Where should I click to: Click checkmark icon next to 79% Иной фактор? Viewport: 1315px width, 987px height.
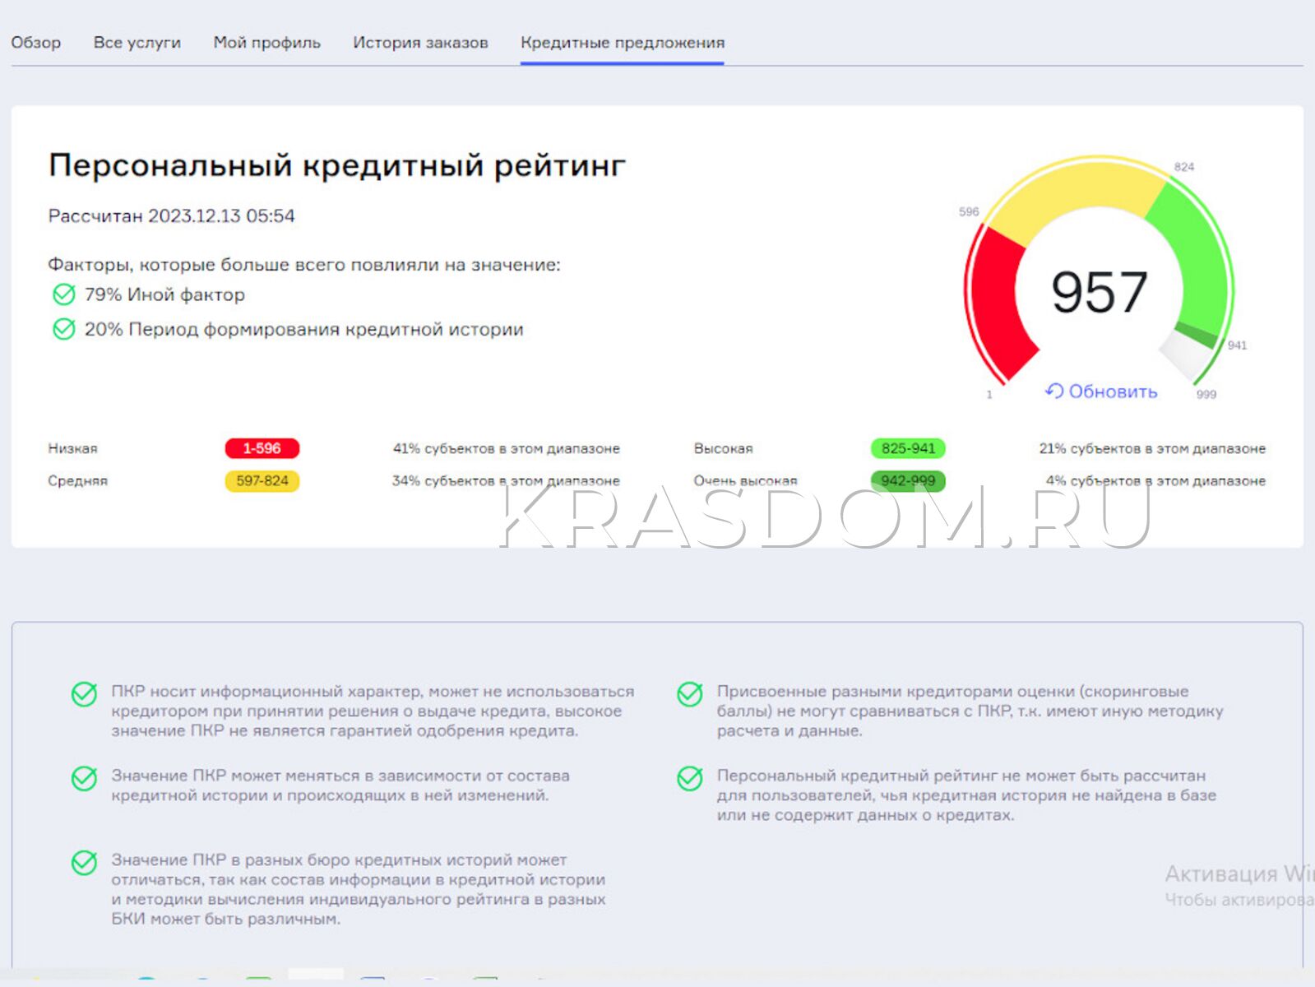pos(63,294)
